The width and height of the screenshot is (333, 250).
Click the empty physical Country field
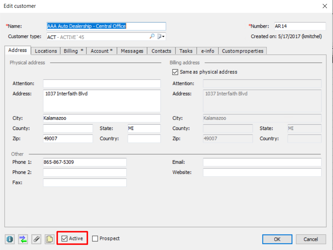(144, 138)
